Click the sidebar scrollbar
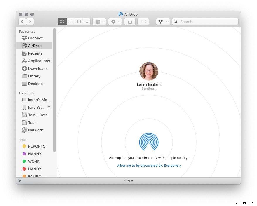Image resolution: width=257 pixels, height=206 pixels. click(55, 90)
